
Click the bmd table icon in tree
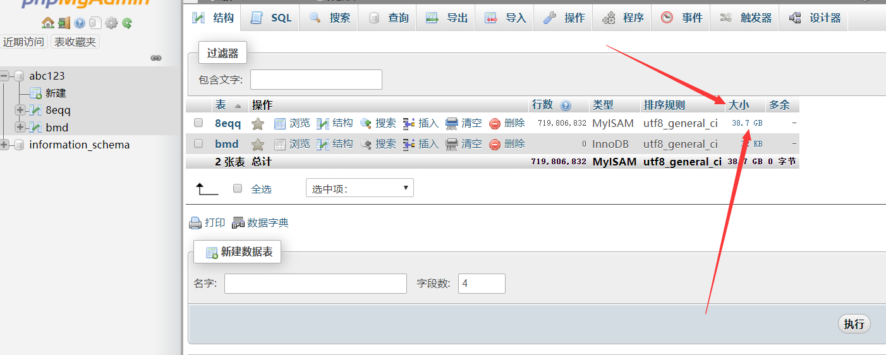[36, 128]
